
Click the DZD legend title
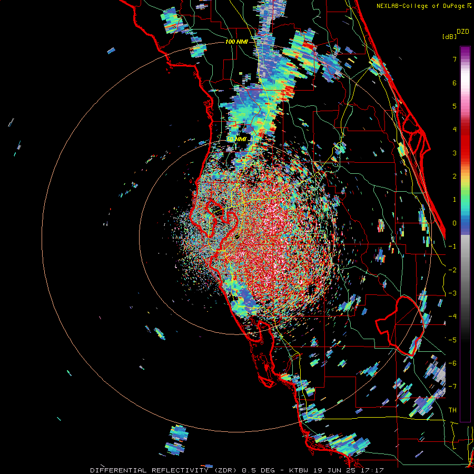click(463, 31)
